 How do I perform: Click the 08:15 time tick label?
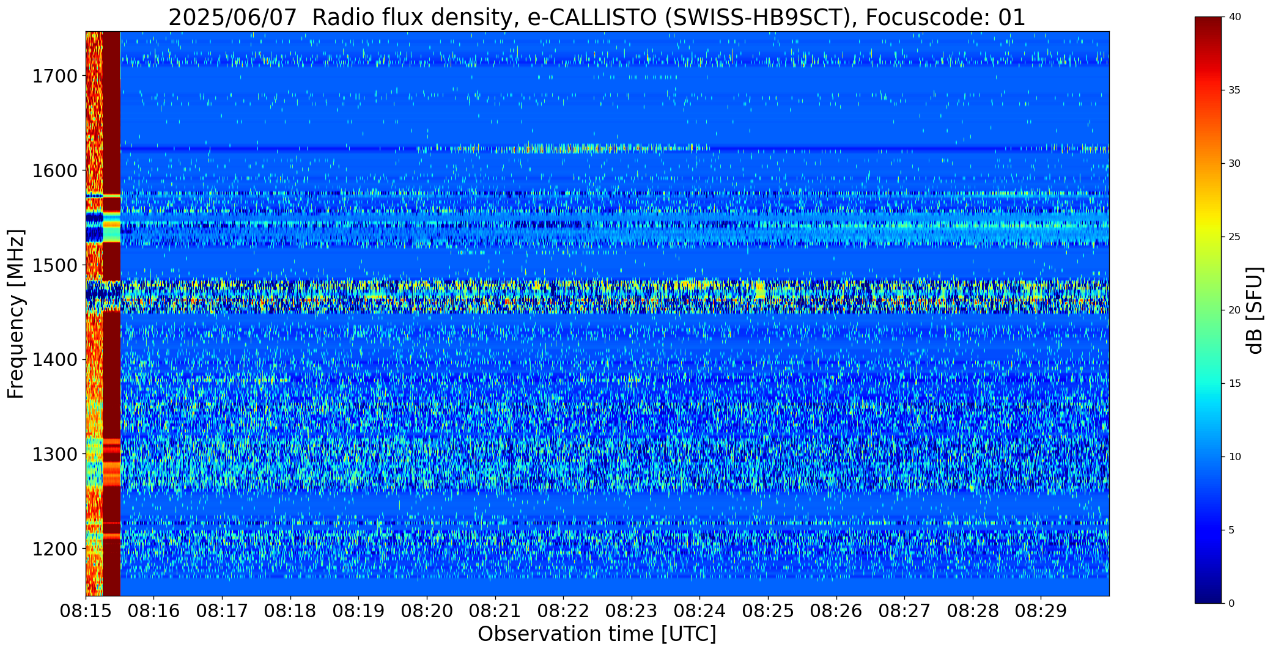point(86,611)
